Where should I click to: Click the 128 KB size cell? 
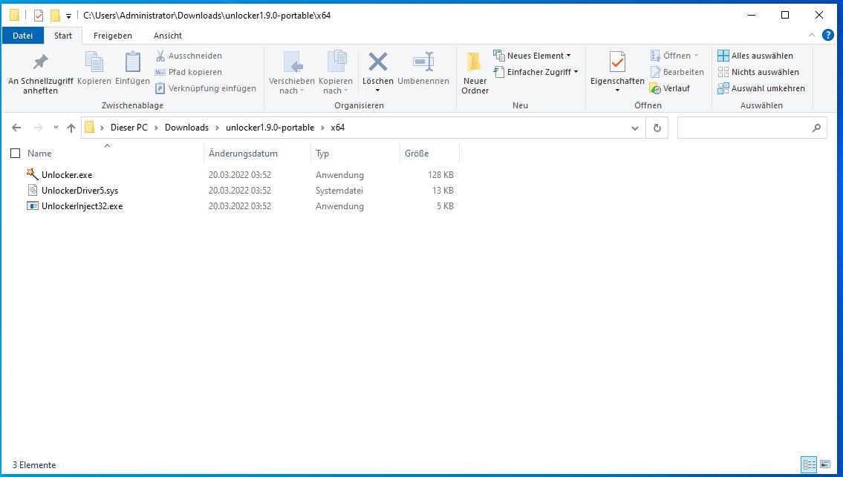tap(441, 175)
